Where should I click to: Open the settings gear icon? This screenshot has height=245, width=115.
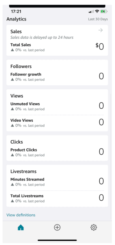tap(94, 227)
